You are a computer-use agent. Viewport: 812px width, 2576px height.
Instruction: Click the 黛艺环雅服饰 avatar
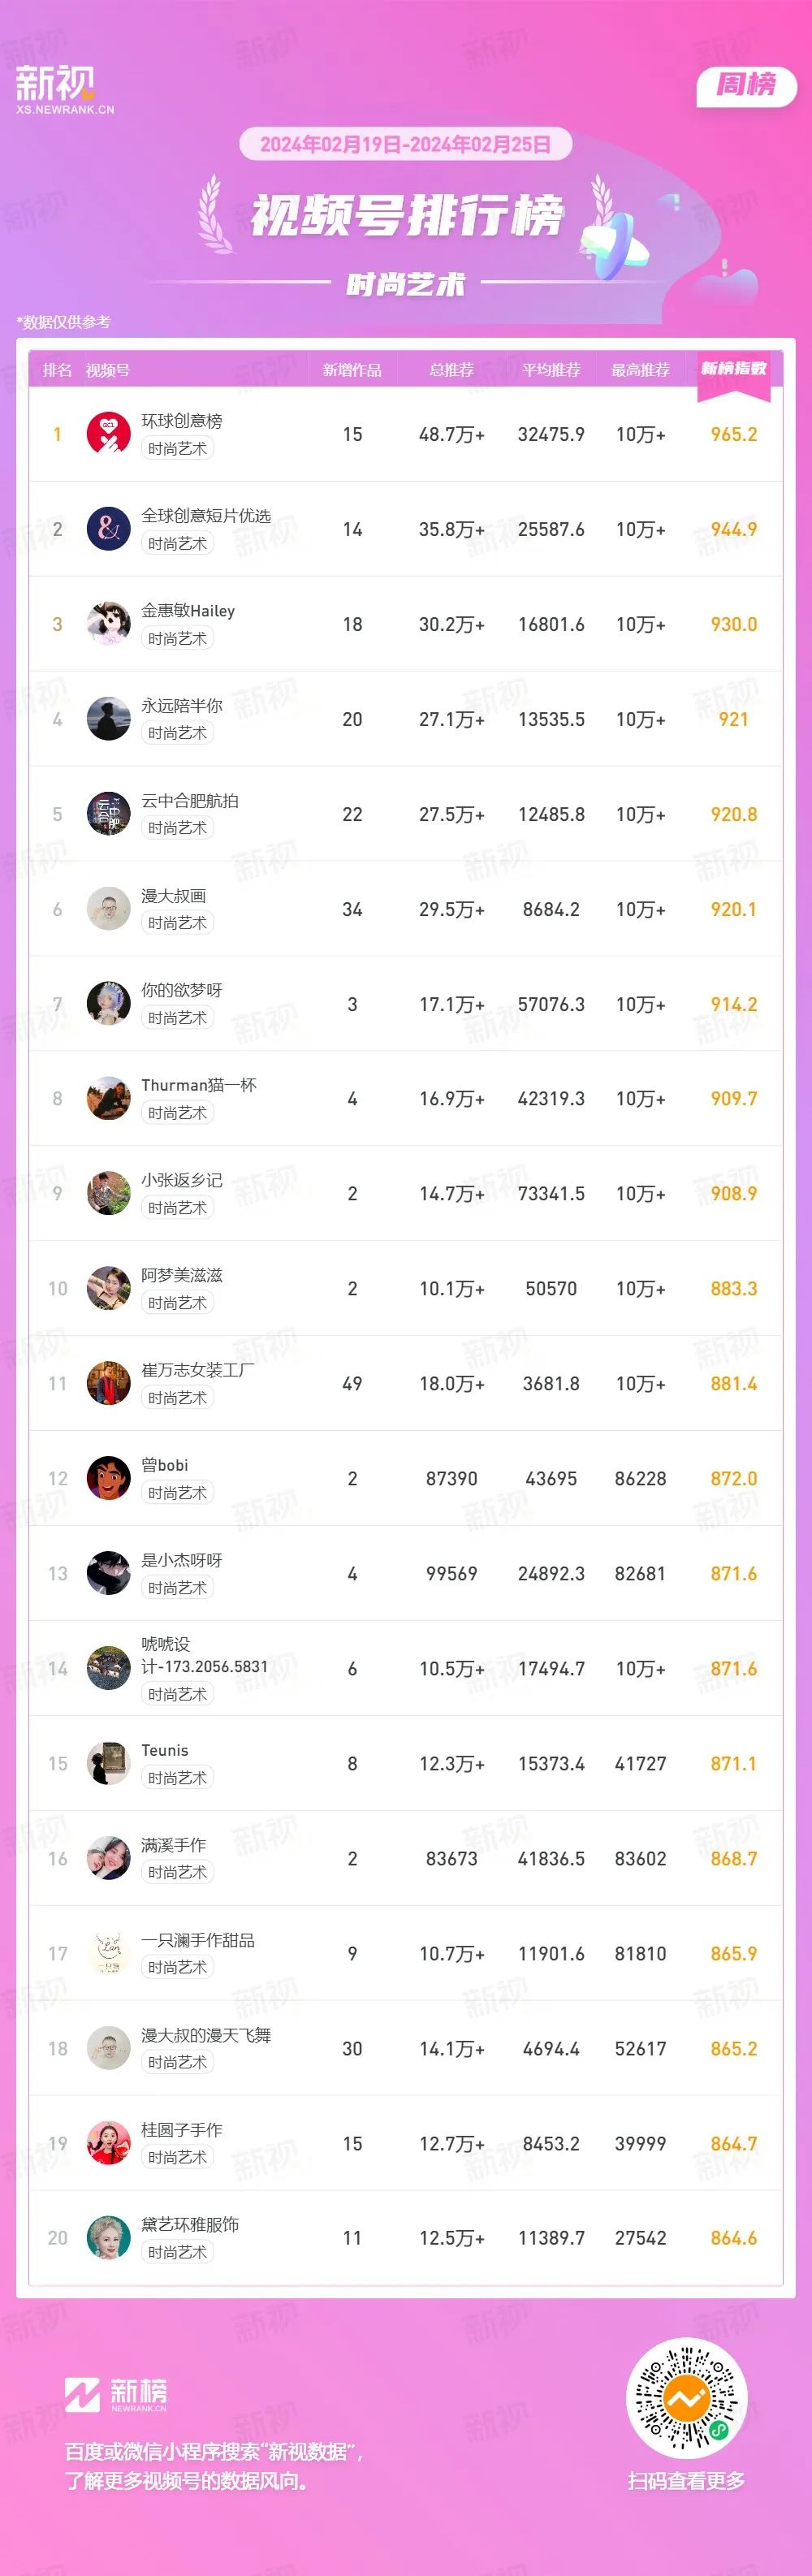pyautogui.click(x=108, y=2238)
